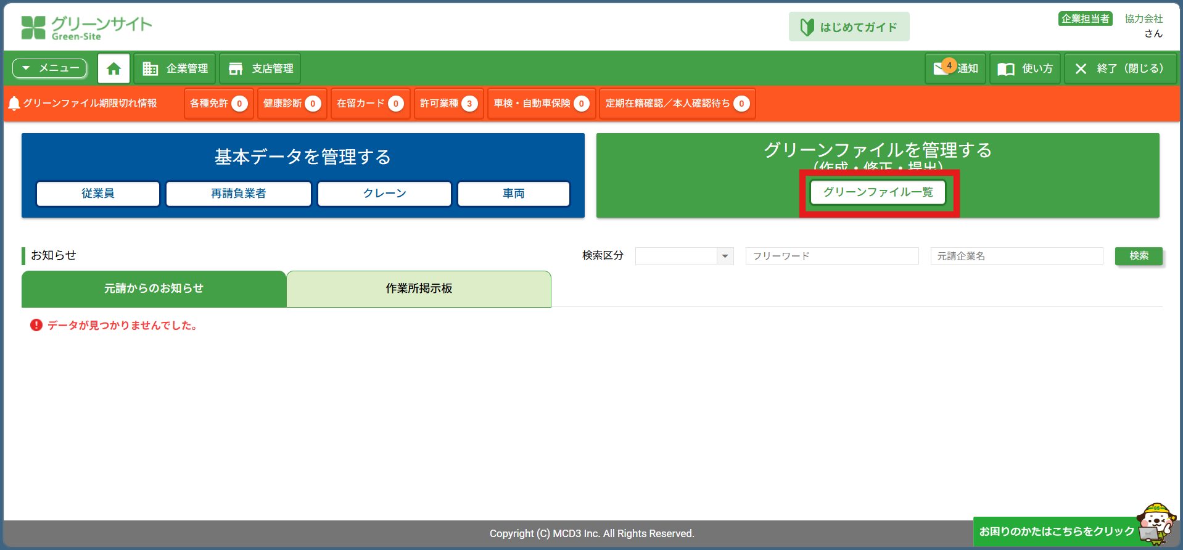
Task: Expand the メニュー dropdown
Action: coord(50,68)
